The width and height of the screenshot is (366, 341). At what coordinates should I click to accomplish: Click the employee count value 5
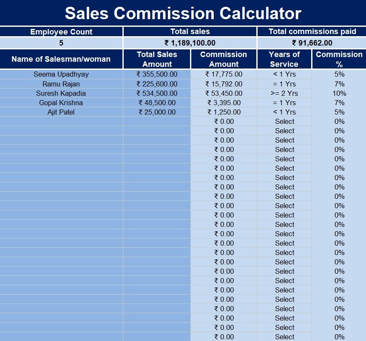61,43
